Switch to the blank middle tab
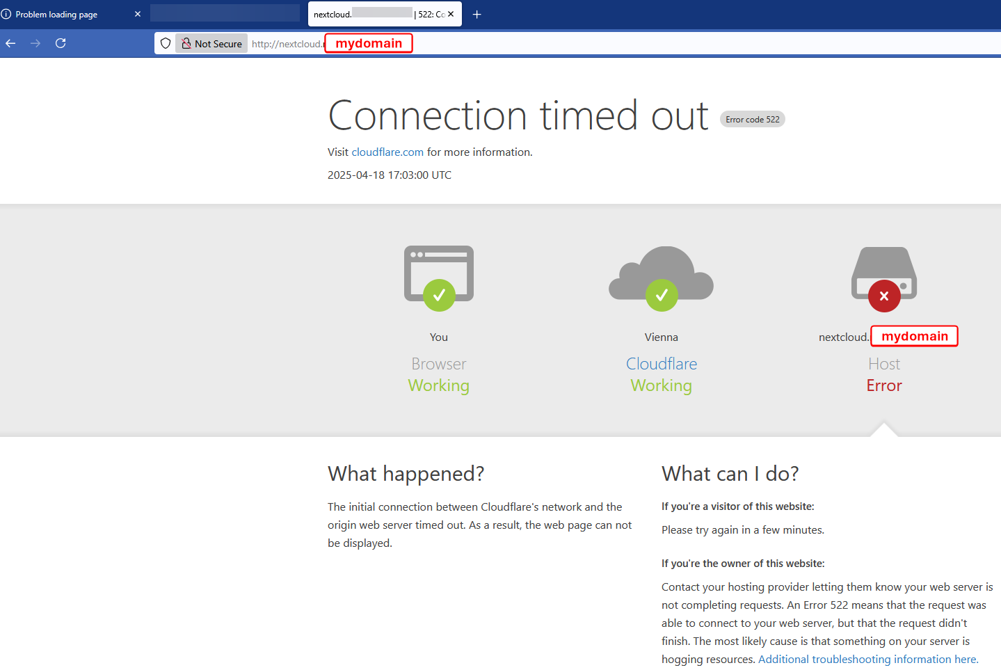The image size is (1001, 670). click(x=225, y=13)
